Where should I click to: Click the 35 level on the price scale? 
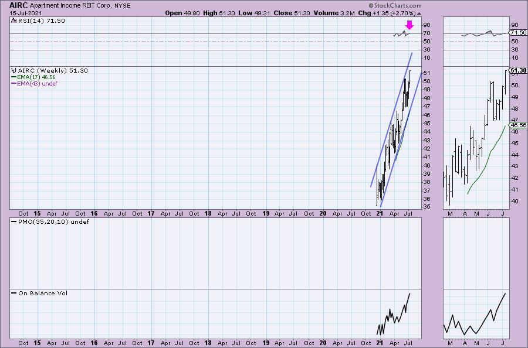point(427,206)
